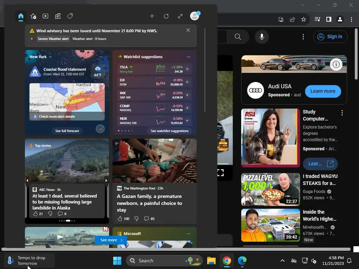Open the games chess-knight tab in widgets
359x269 pixels.
58,16
